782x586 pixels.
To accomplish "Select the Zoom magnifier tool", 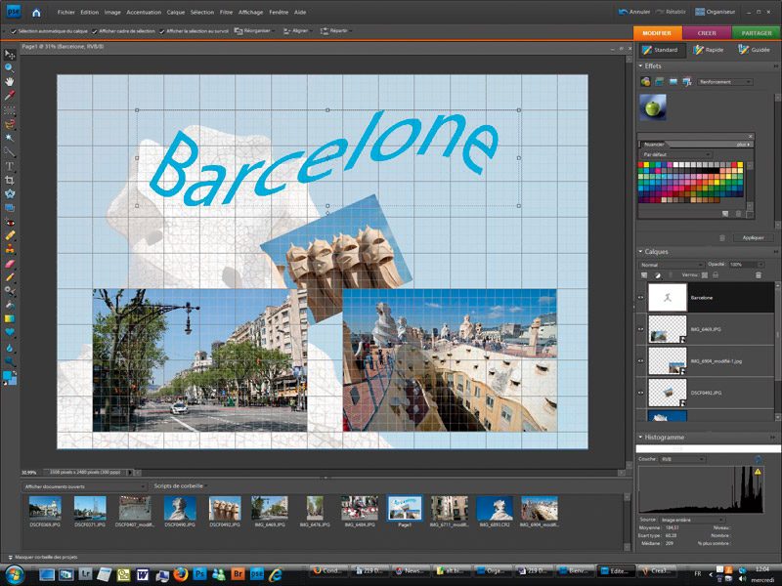I will (x=9, y=66).
